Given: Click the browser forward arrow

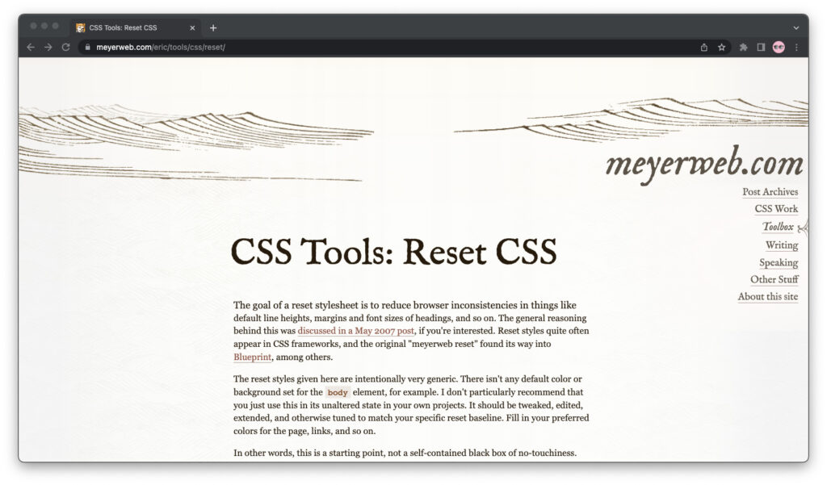Looking at the screenshot, I should 48,47.
